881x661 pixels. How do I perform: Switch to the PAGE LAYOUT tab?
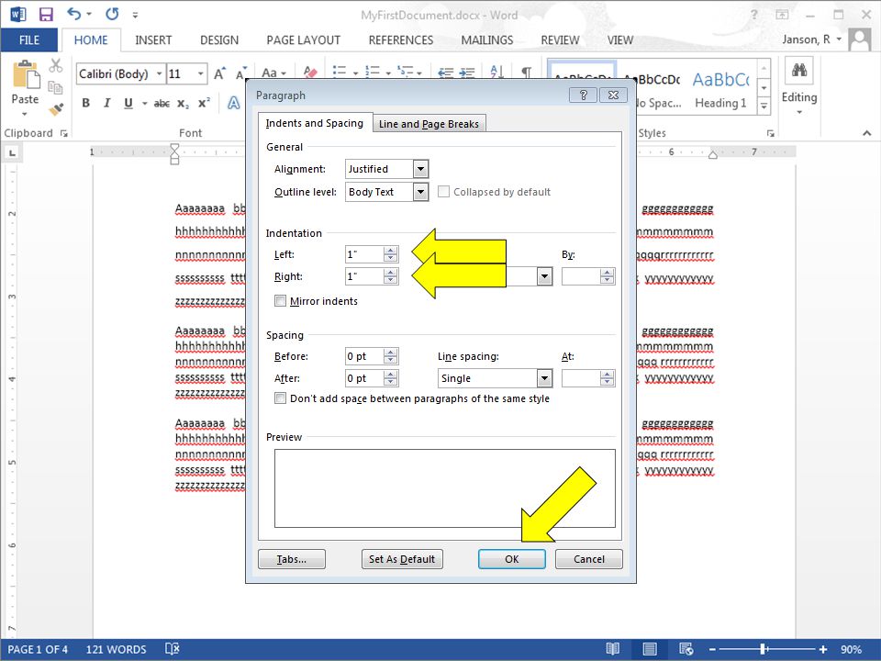(304, 39)
